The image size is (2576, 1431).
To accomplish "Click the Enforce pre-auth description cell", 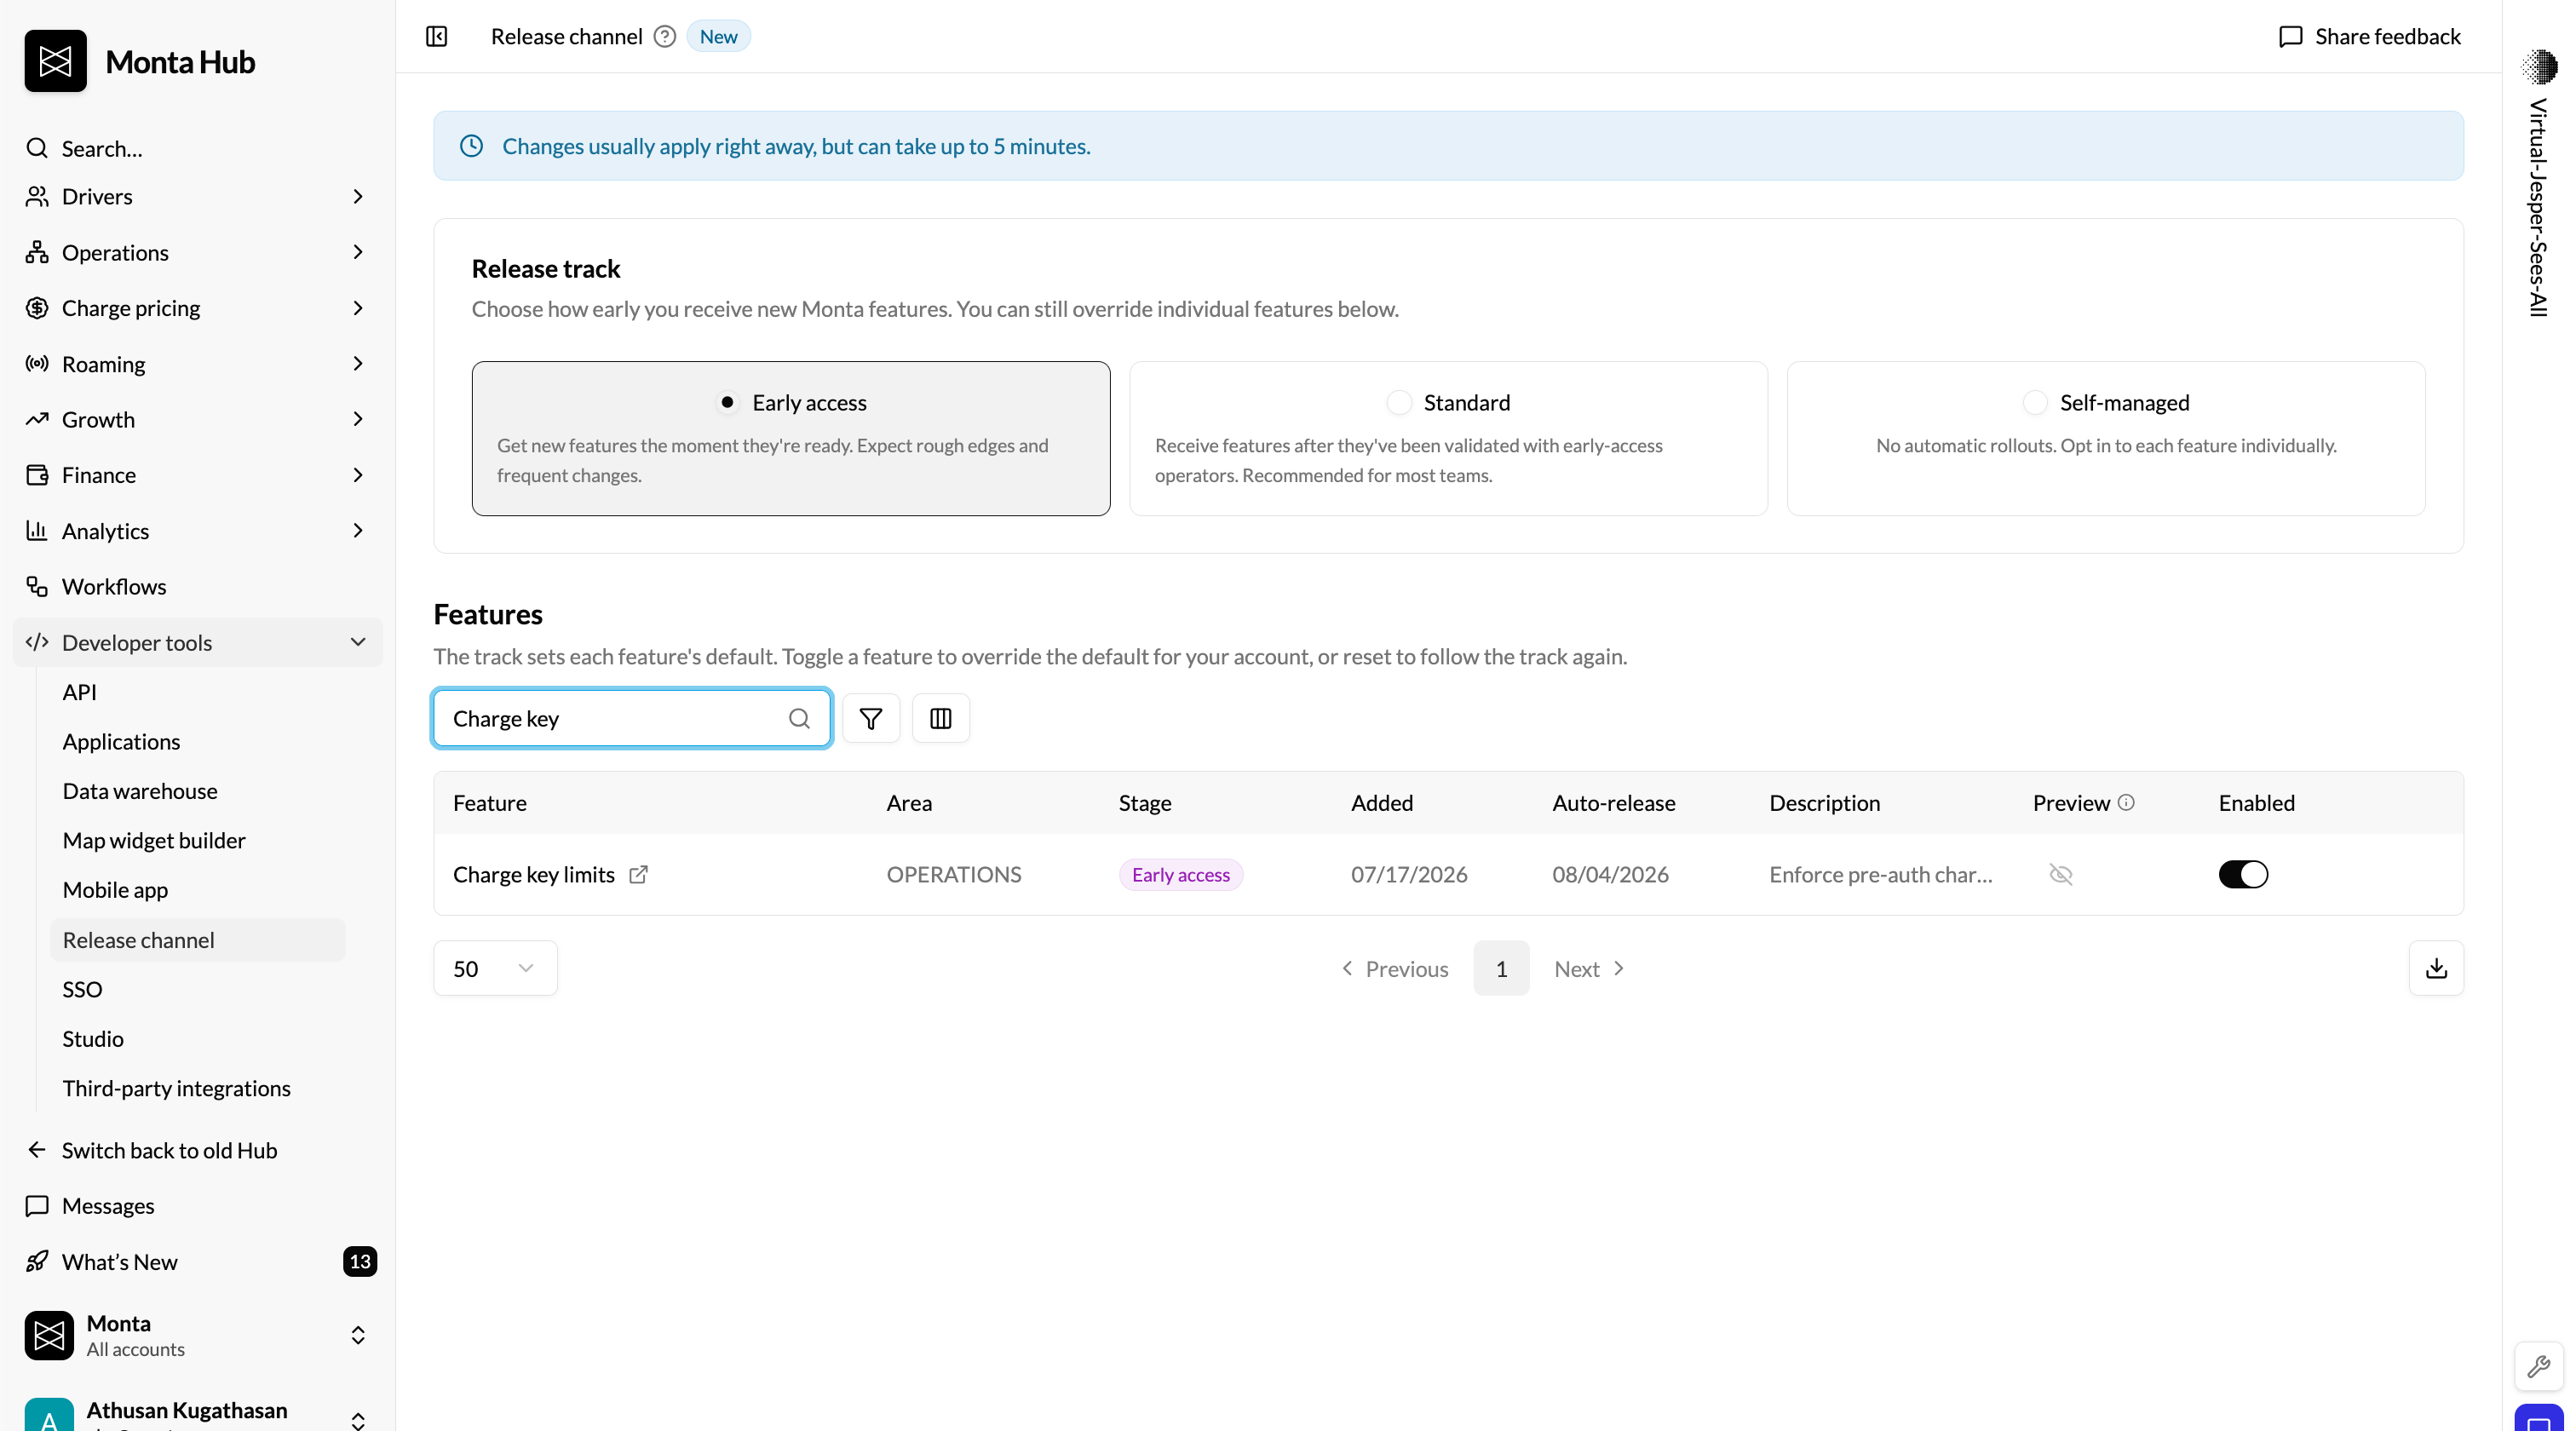I will click(x=1881, y=875).
